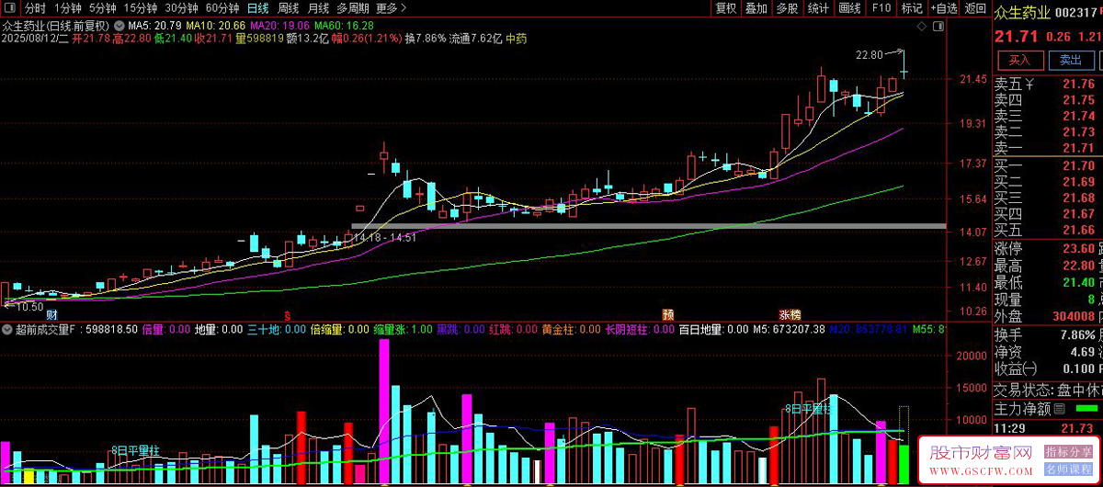This screenshot has width=1103, height=487.
Task: Open the 多股 multi-stock view
Action: point(786,8)
